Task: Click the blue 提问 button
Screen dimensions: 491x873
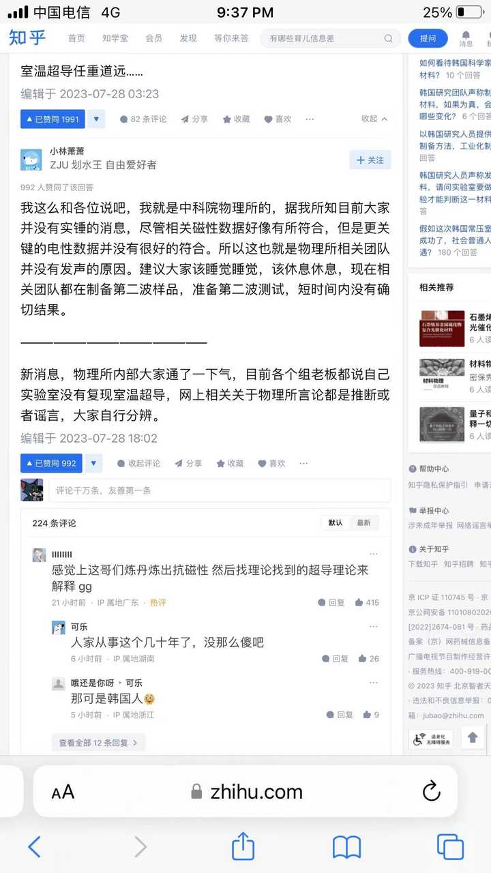Action: [x=428, y=38]
